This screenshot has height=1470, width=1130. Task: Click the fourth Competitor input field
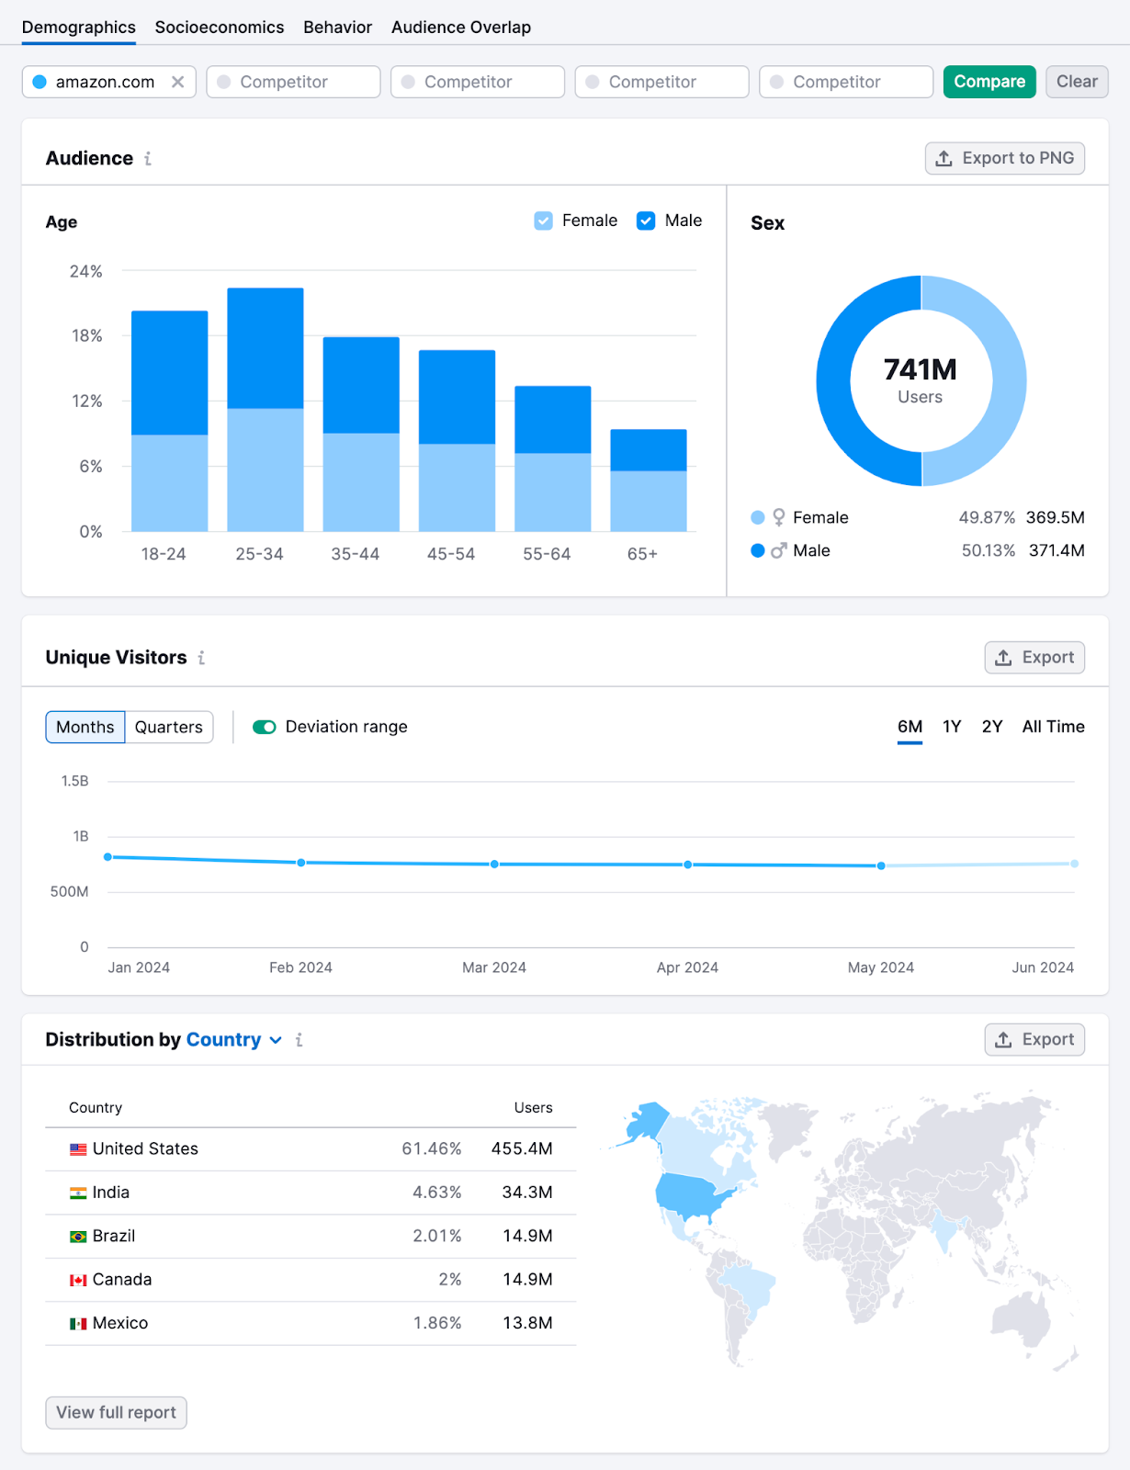[x=846, y=82]
